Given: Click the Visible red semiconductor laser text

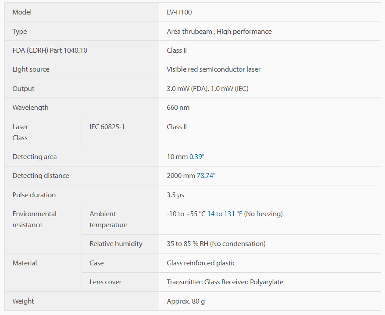Looking at the screenshot, I should [x=214, y=69].
